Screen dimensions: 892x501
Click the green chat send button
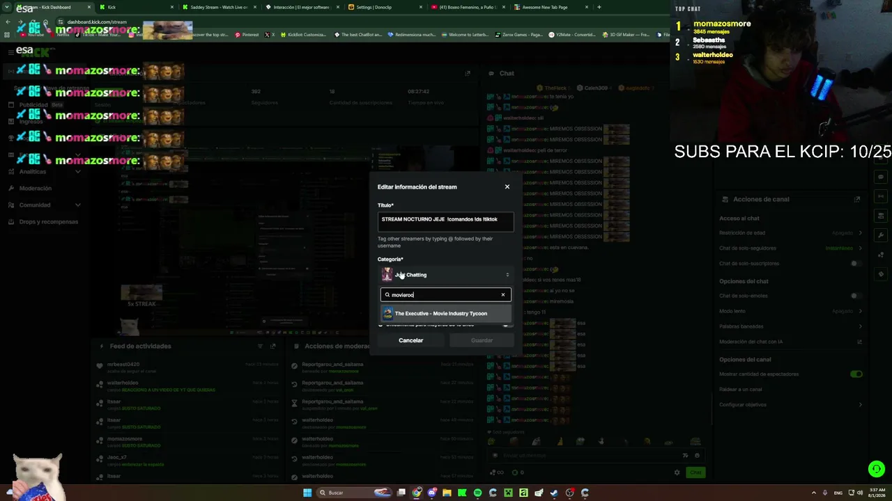[x=695, y=472]
